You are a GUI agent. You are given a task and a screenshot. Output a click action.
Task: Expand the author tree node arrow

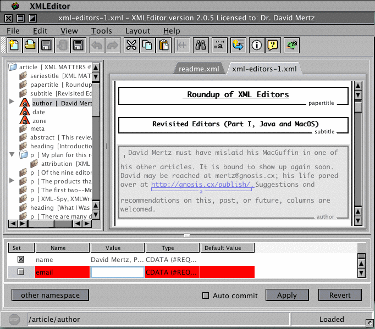[12, 101]
